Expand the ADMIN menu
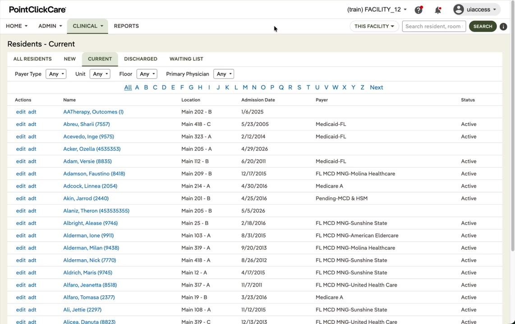The image size is (515, 324). coord(50,26)
